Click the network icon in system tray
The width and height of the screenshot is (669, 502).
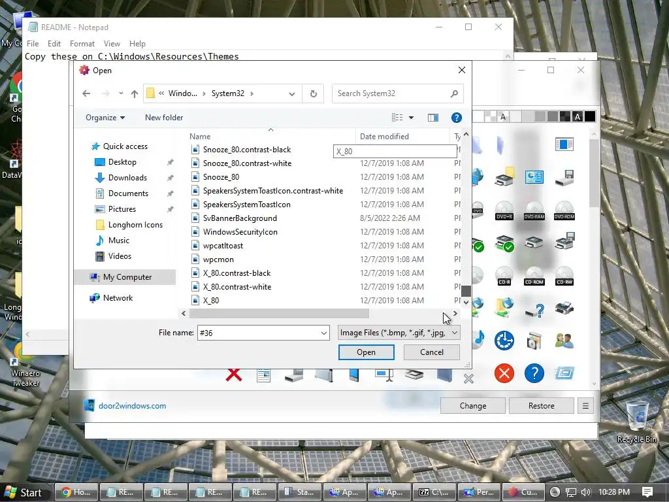(570, 492)
